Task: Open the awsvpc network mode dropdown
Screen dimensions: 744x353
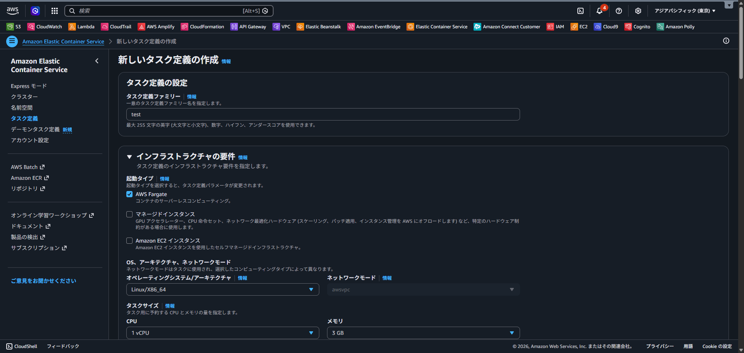Action: point(424,289)
